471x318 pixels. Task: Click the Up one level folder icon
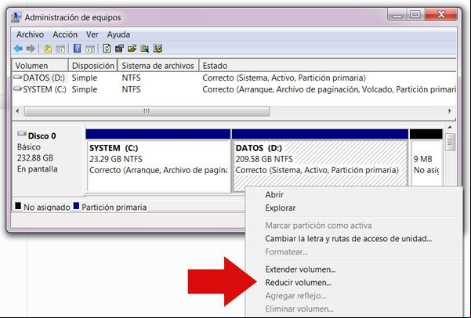[48, 49]
